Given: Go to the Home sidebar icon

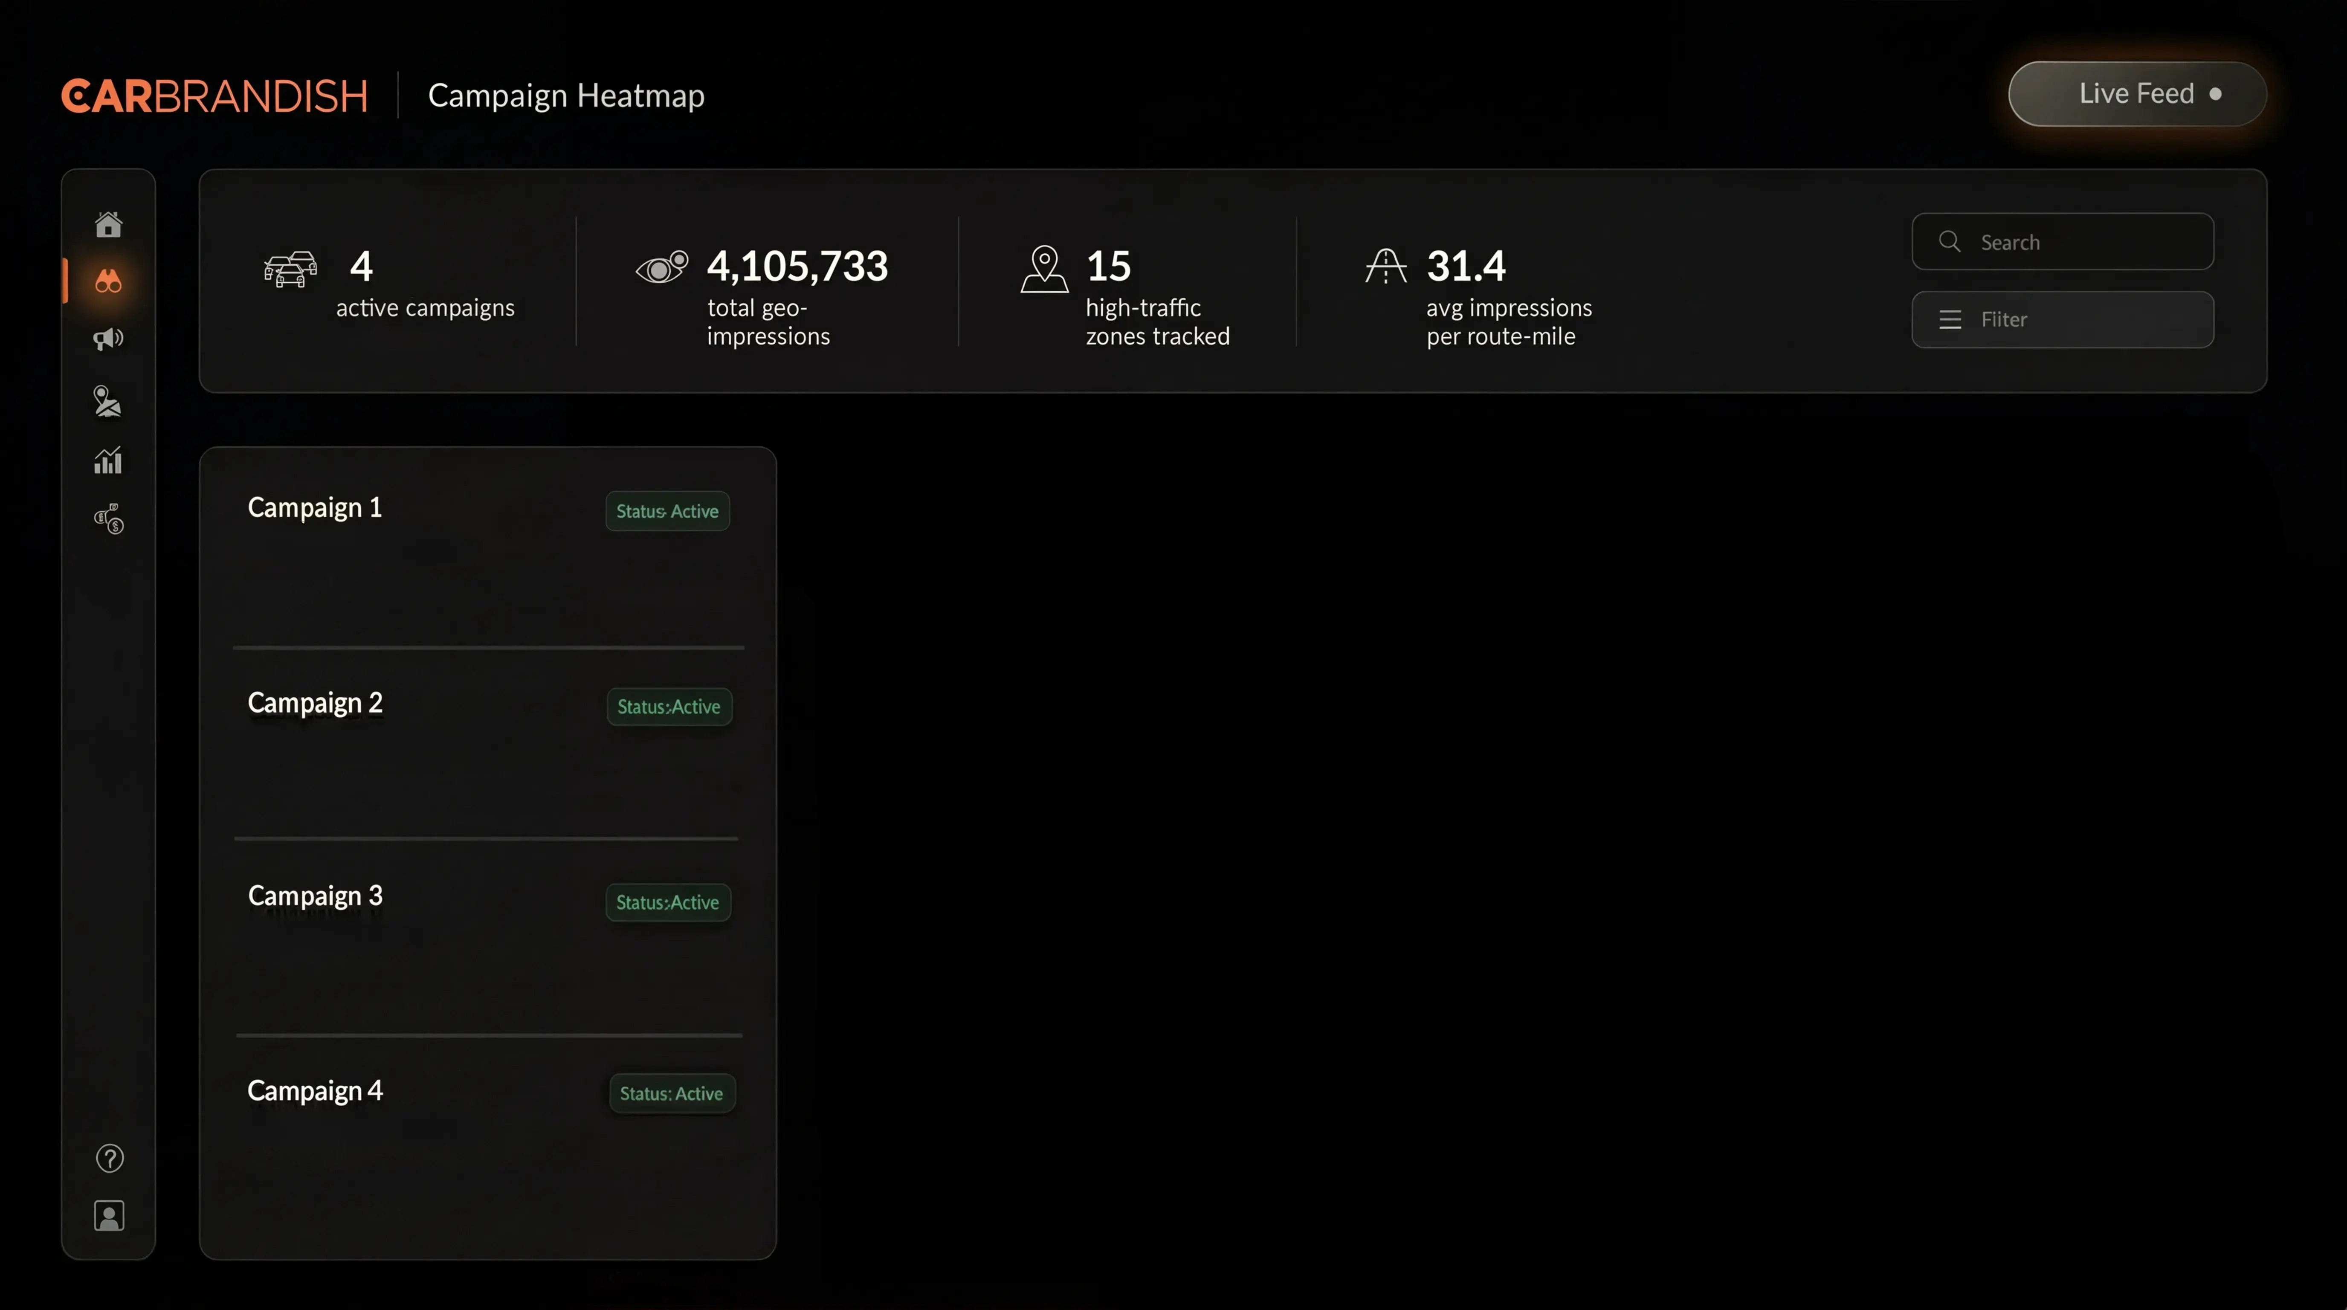Looking at the screenshot, I should 108,224.
